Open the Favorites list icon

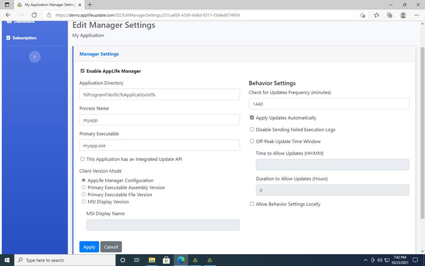coord(377,15)
